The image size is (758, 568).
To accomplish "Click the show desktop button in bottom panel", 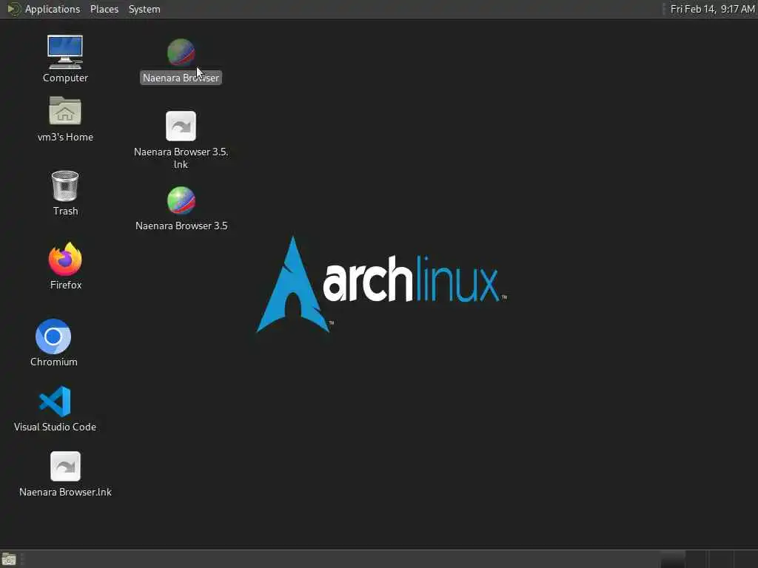I will [9, 559].
